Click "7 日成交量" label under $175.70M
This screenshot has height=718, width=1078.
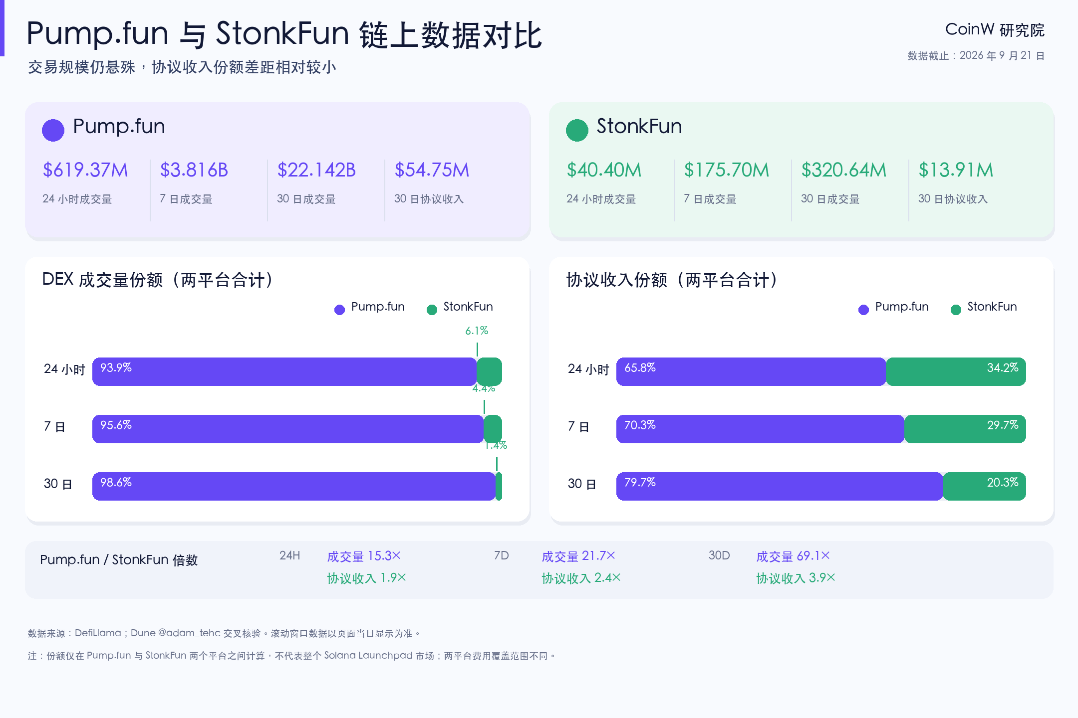point(710,199)
